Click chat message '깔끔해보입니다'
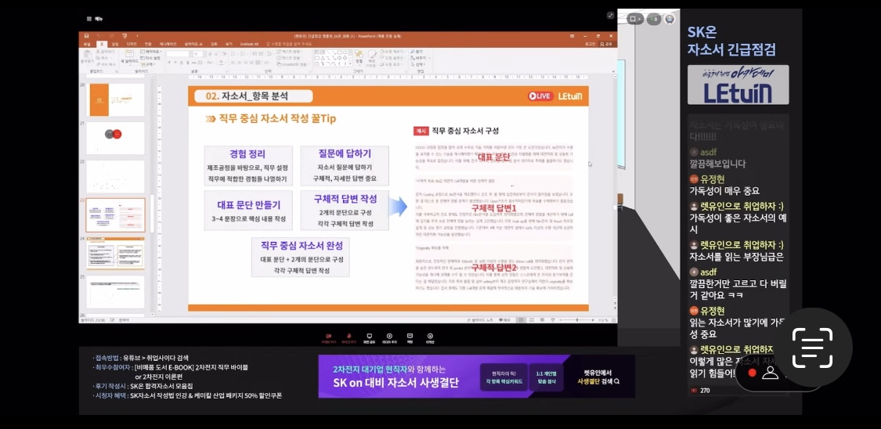This screenshot has width=881, height=429. click(717, 164)
